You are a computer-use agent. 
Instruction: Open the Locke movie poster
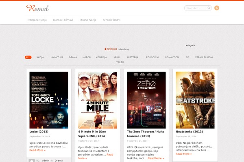49,100
